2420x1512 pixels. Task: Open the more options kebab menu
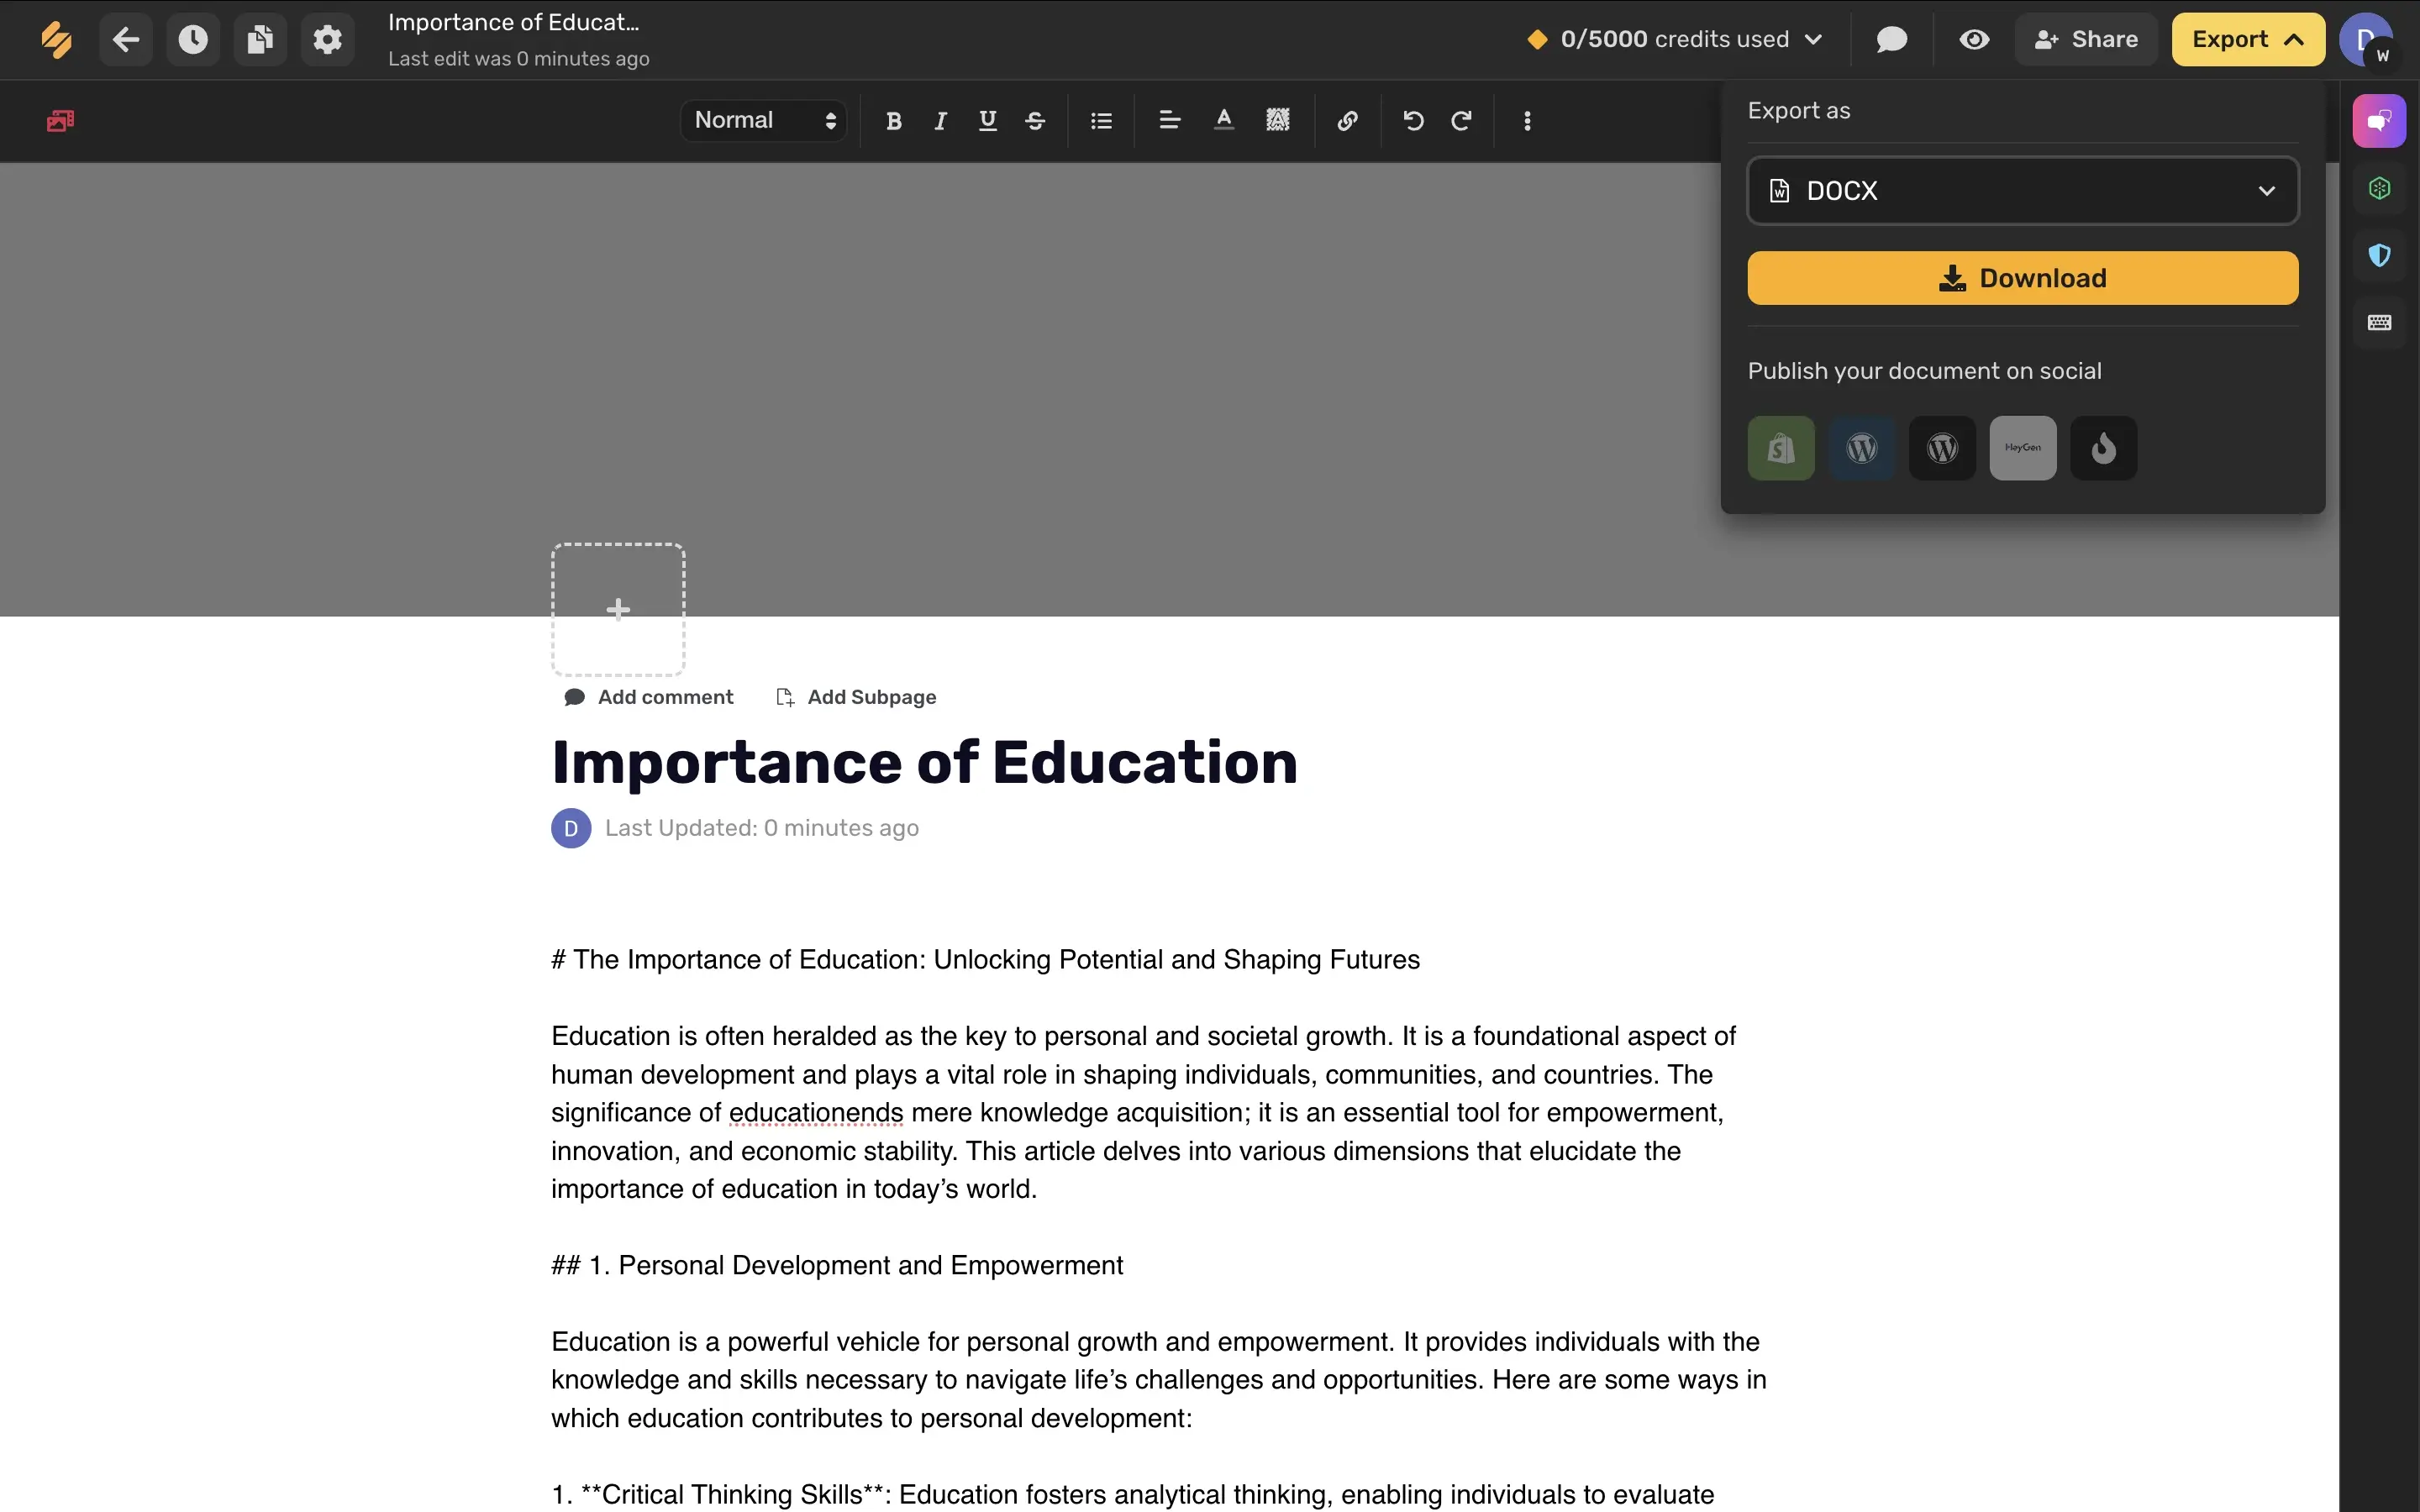click(1527, 121)
